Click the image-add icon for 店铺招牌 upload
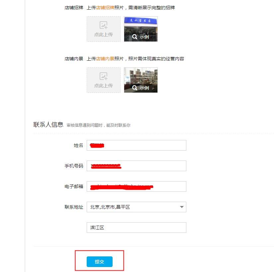Screen dimensions: 274x272 click(x=103, y=25)
